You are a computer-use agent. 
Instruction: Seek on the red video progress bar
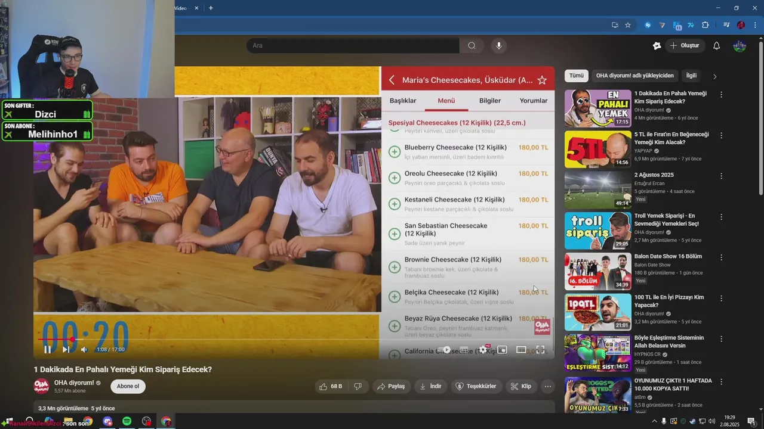[x=294, y=339]
